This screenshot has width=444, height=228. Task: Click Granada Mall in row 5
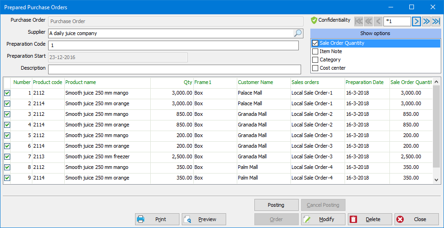252,135
